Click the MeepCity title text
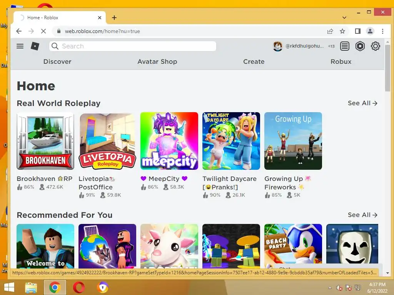Image resolution: width=394 pixels, height=295 pixels. 164,179
